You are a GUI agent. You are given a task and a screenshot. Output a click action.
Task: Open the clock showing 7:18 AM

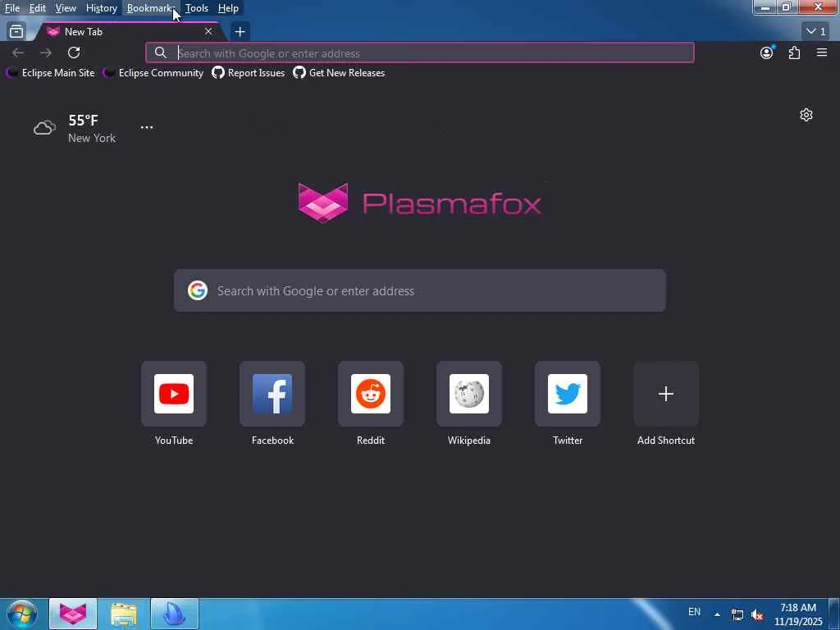[x=797, y=614]
